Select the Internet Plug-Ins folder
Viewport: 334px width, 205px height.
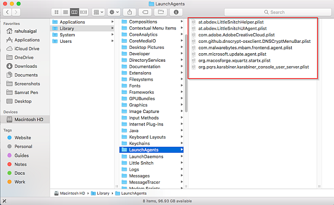pos(152,124)
